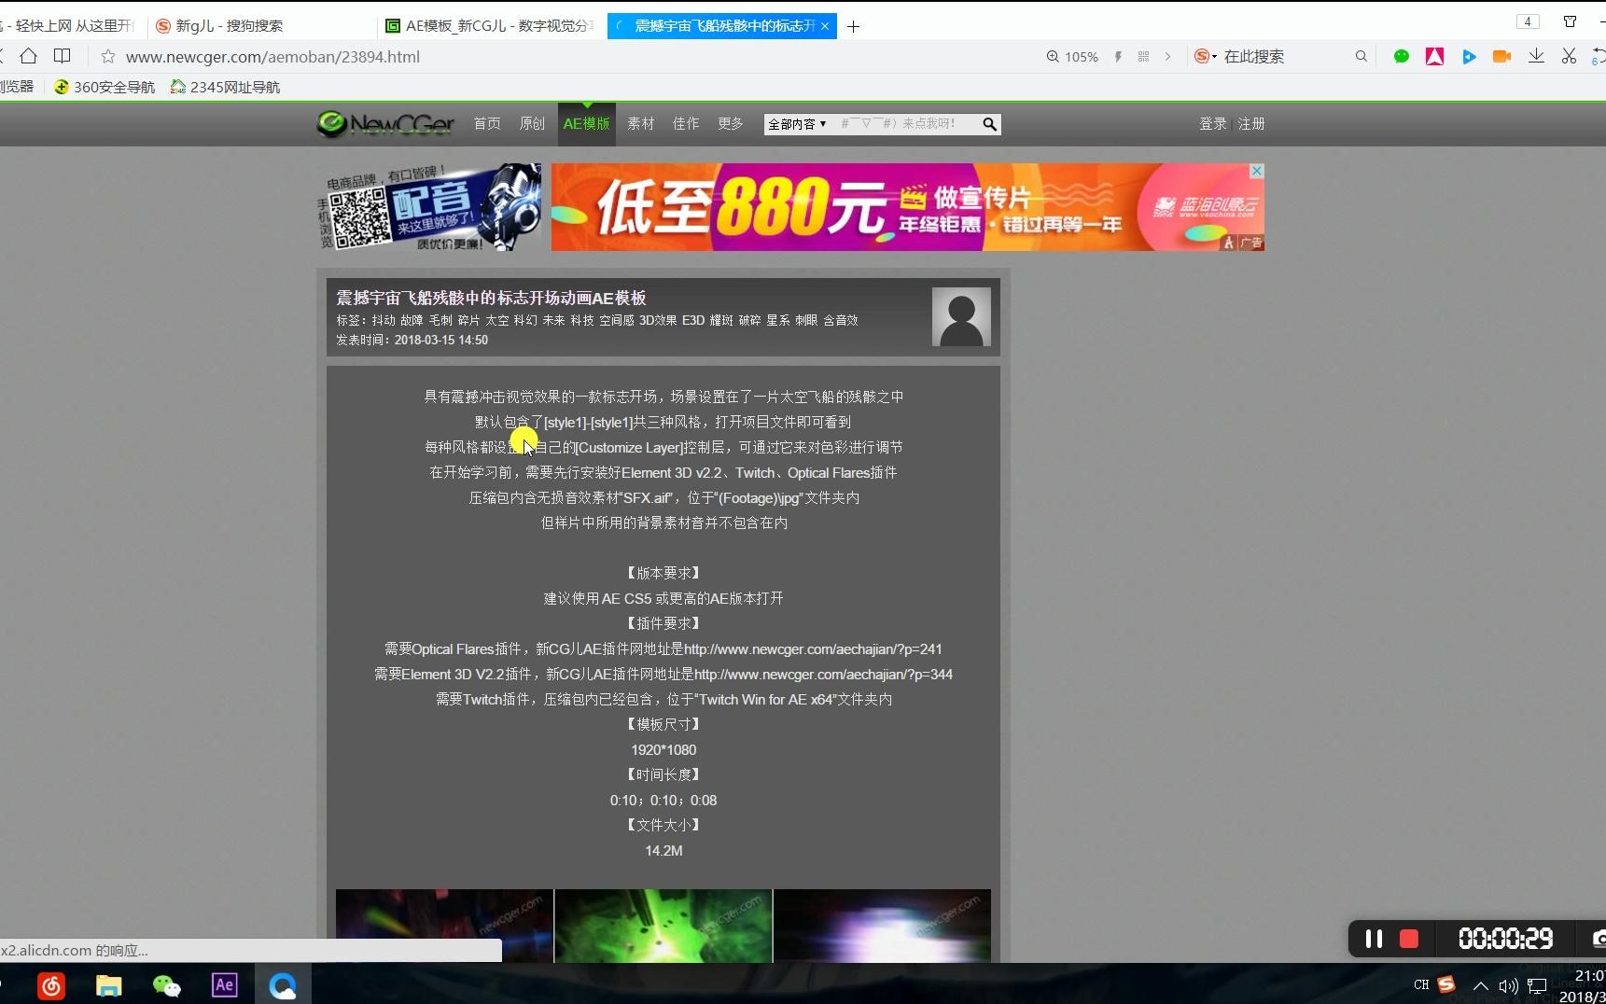Stop the screen recording with red square
The image size is (1606, 1004).
pyautogui.click(x=1409, y=939)
